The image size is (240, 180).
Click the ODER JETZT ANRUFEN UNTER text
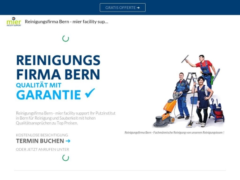tap(42, 149)
